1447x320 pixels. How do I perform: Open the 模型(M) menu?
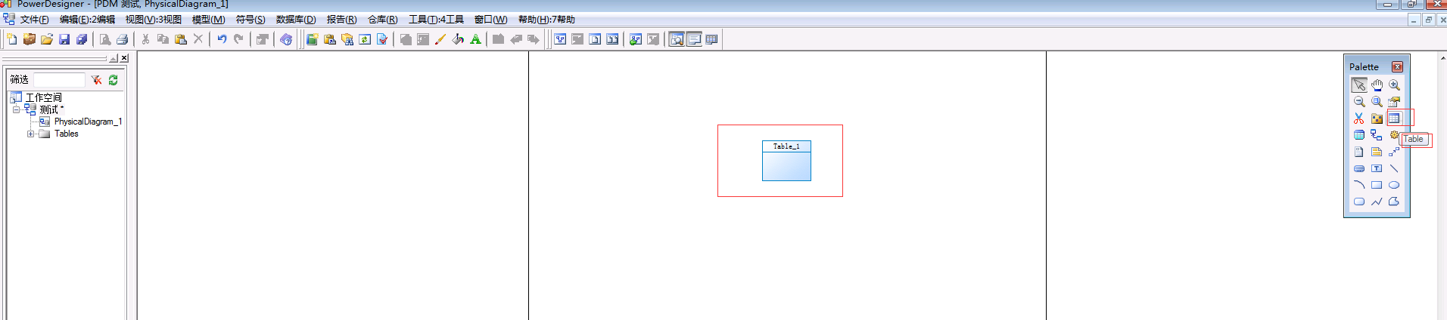[x=208, y=20]
